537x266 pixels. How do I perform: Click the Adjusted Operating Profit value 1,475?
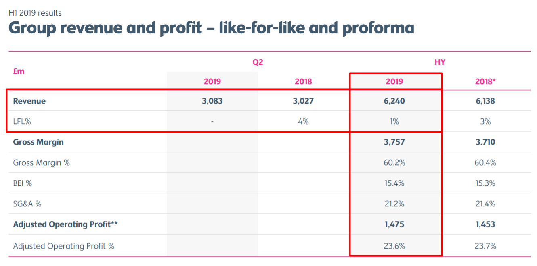394,224
